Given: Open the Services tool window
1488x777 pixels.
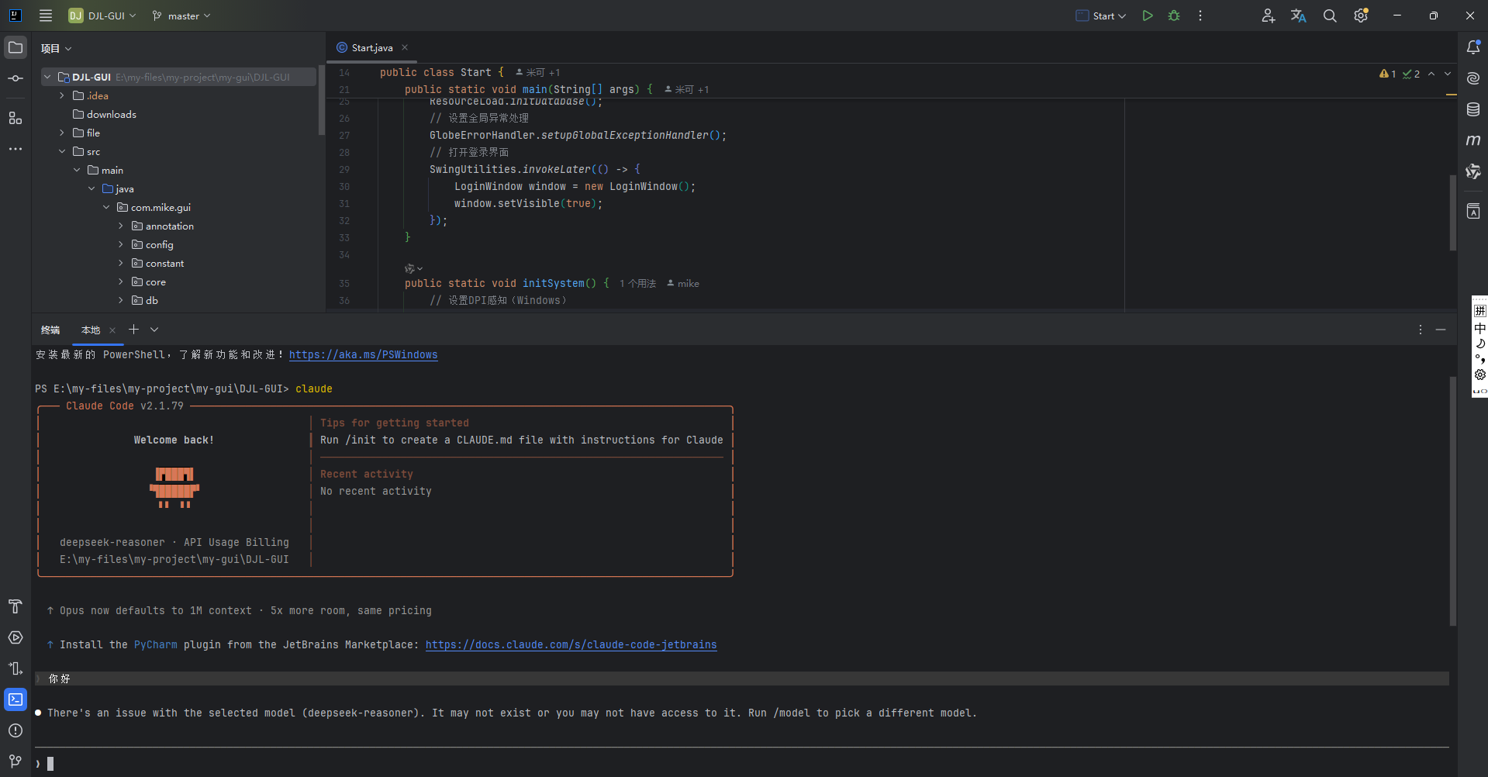Looking at the screenshot, I should tap(16, 637).
